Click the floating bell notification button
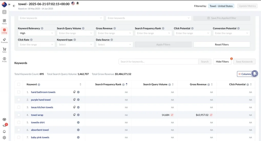This screenshot has height=141, width=261. [255, 74]
